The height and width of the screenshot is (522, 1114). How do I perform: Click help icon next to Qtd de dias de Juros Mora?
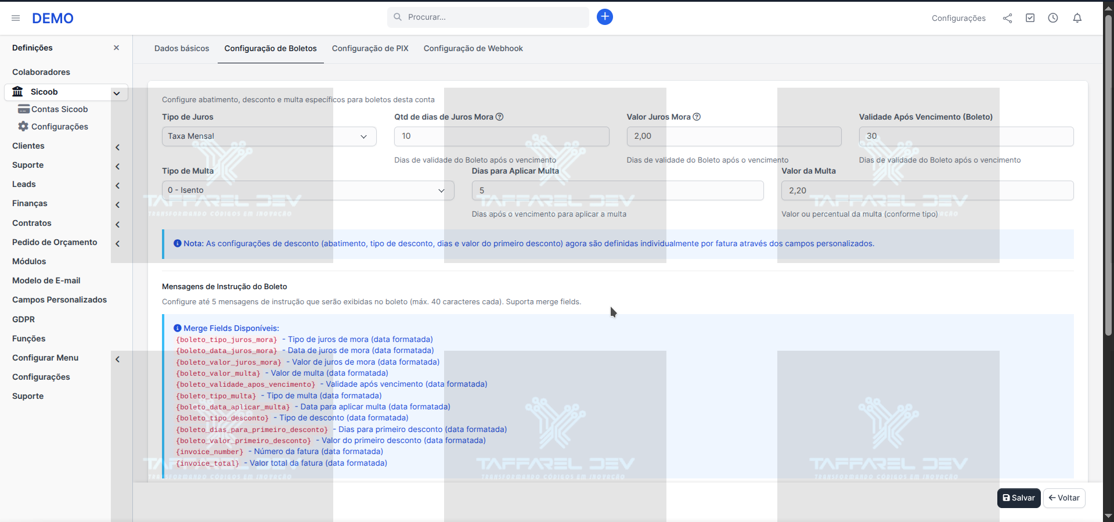coord(499,117)
